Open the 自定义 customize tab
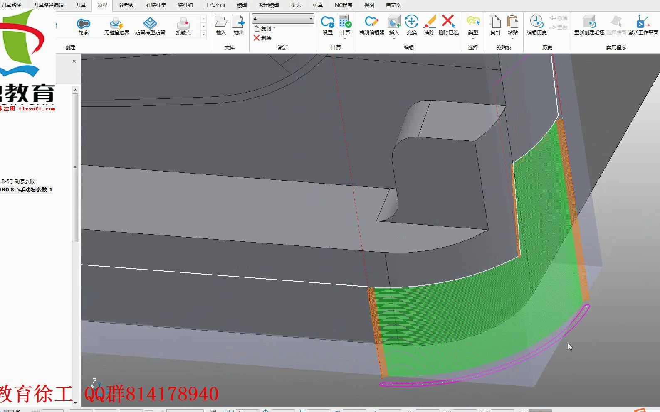This screenshot has width=660, height=412. coord(393,5)
